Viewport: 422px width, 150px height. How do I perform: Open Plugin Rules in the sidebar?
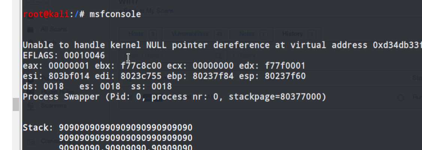[57, 92]
